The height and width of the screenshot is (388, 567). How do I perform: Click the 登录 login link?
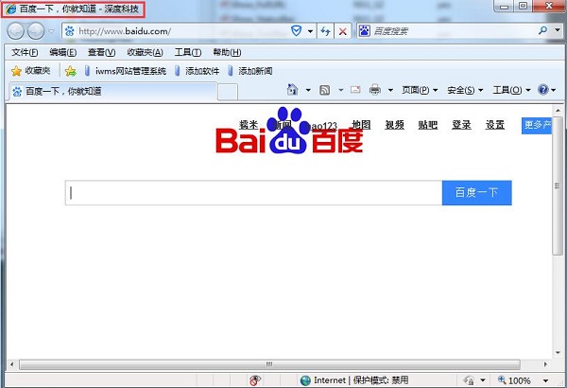click(461, 125)
